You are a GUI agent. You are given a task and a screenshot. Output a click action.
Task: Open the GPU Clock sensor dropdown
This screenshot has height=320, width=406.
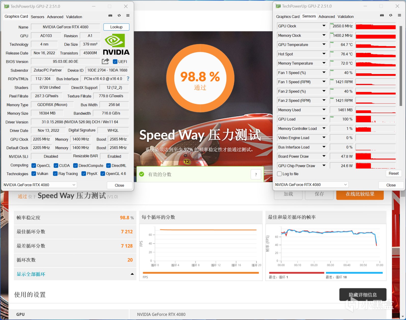click(324, 26)
